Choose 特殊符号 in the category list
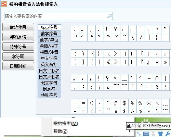The width and height of the screenshot is (171, 137). [x=49, y=95]
